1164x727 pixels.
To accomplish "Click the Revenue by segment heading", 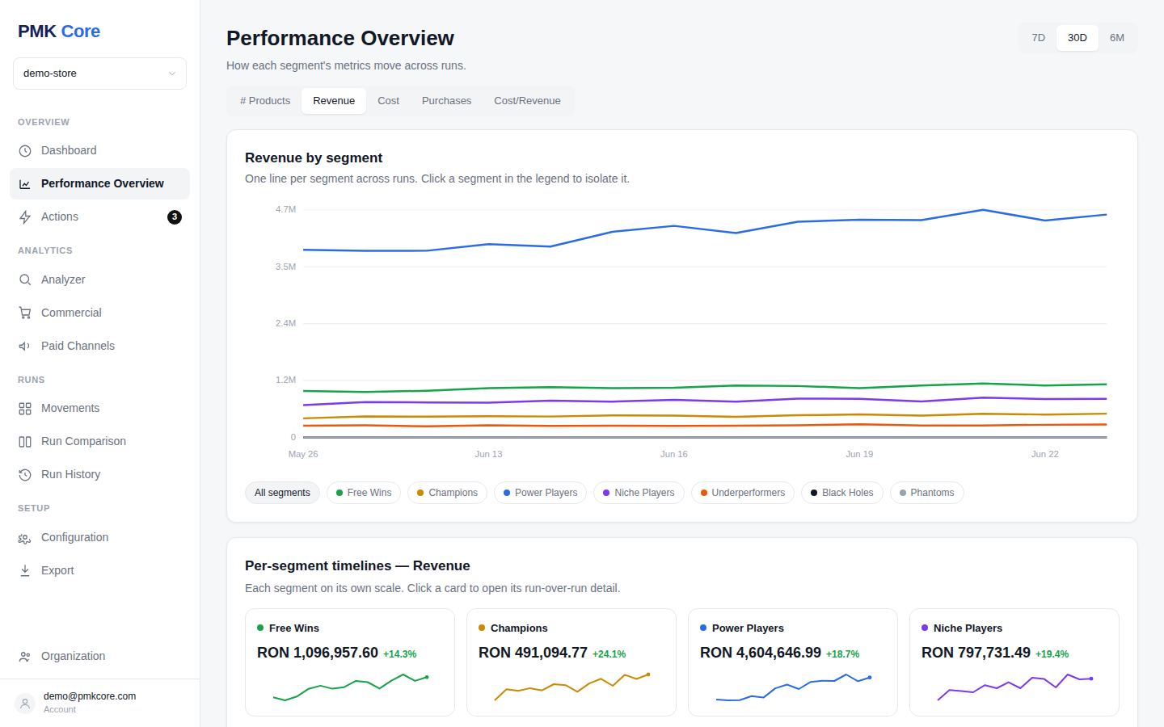I will [x=314, y=158].
